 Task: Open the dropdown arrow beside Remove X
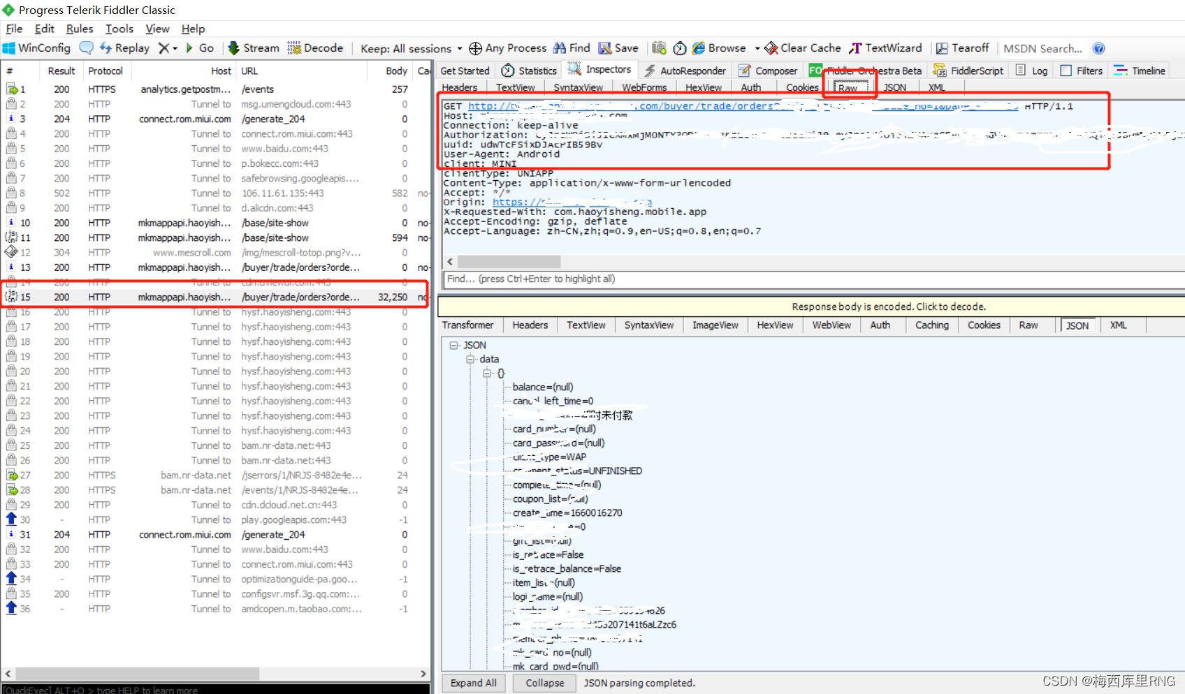click(x=175, y=49)
